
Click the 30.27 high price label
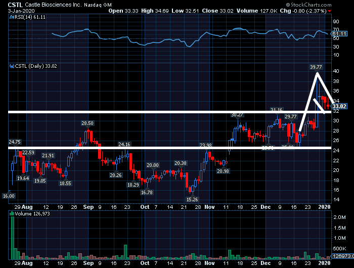237,115
